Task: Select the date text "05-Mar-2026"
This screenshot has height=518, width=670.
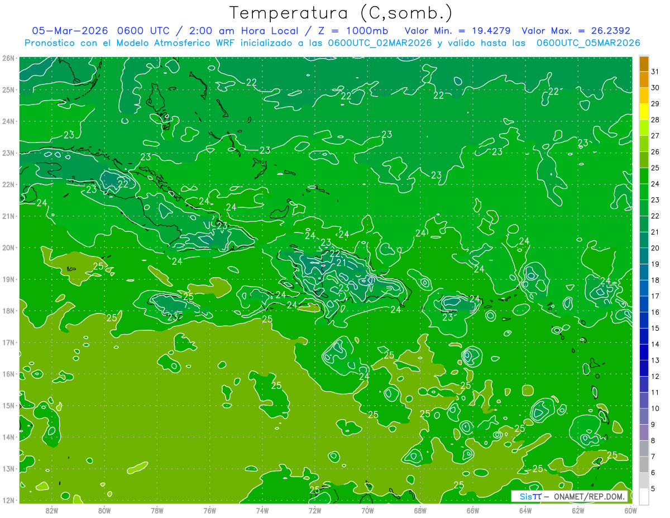Action: pos(69,31)
